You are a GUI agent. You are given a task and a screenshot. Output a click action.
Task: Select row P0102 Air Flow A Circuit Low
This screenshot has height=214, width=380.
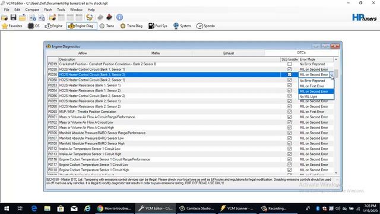click(190, 122)
